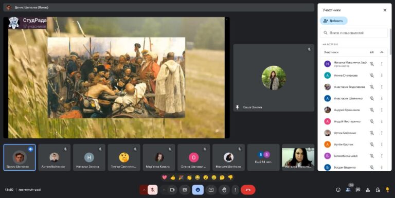Screen dimensions: 395x198
Task: Leave the call with the red hang-up button
Action: (248, 190)
